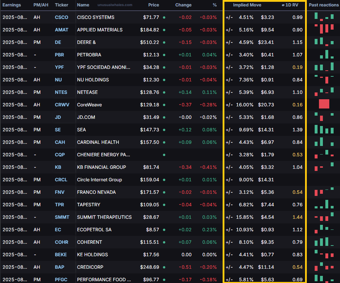The height and width of the screenshot is (283, 340).
Task: Open the EC ticker link
Action: click(58, 230)
